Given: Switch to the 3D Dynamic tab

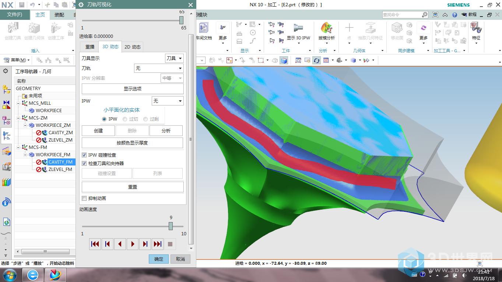Looking at the screenshot, I should pyautogui.click(x=110, y=47).
